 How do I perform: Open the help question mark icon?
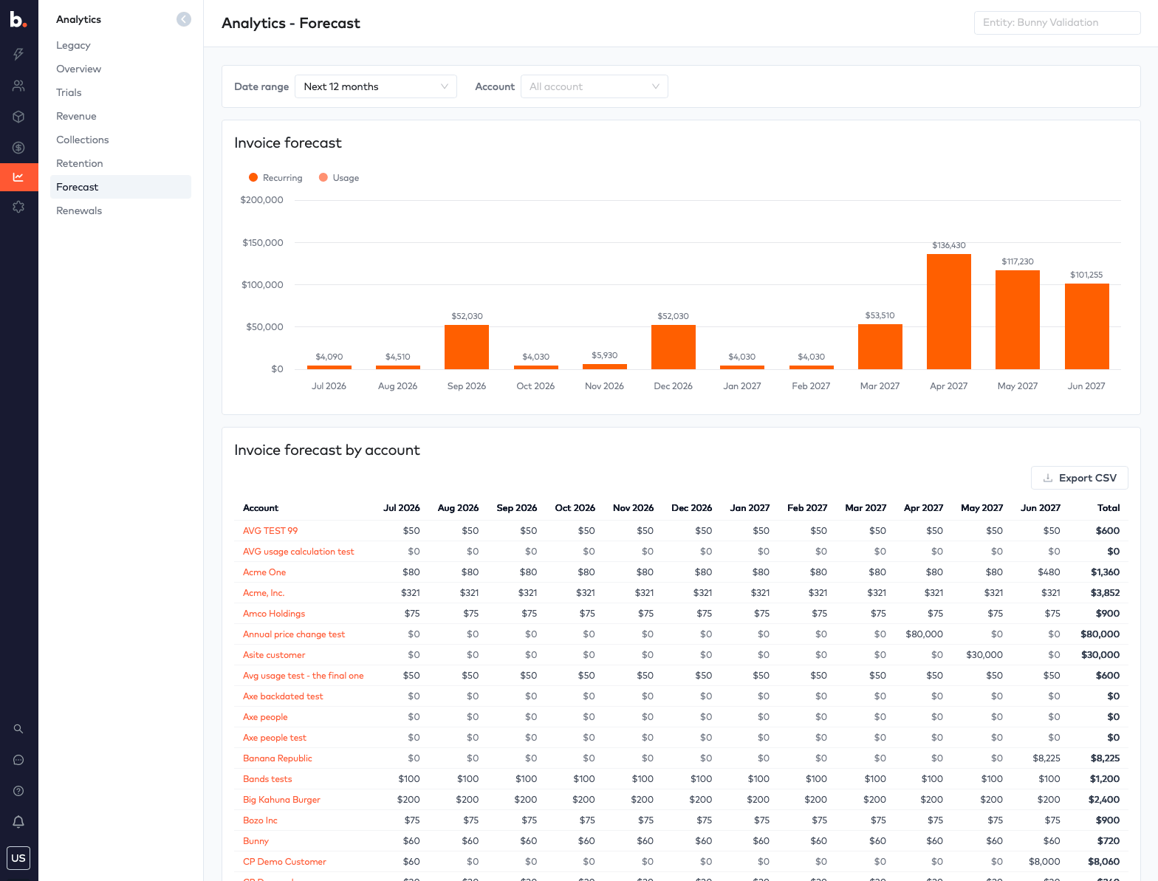18,791
